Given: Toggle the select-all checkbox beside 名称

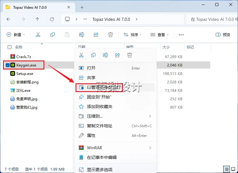Looking at the screenshot, I should tap(9, 47).
